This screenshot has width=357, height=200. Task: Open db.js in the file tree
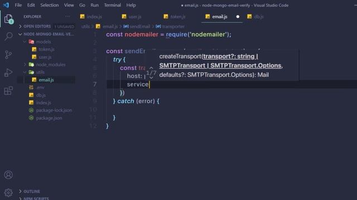(x=41, y=95)
